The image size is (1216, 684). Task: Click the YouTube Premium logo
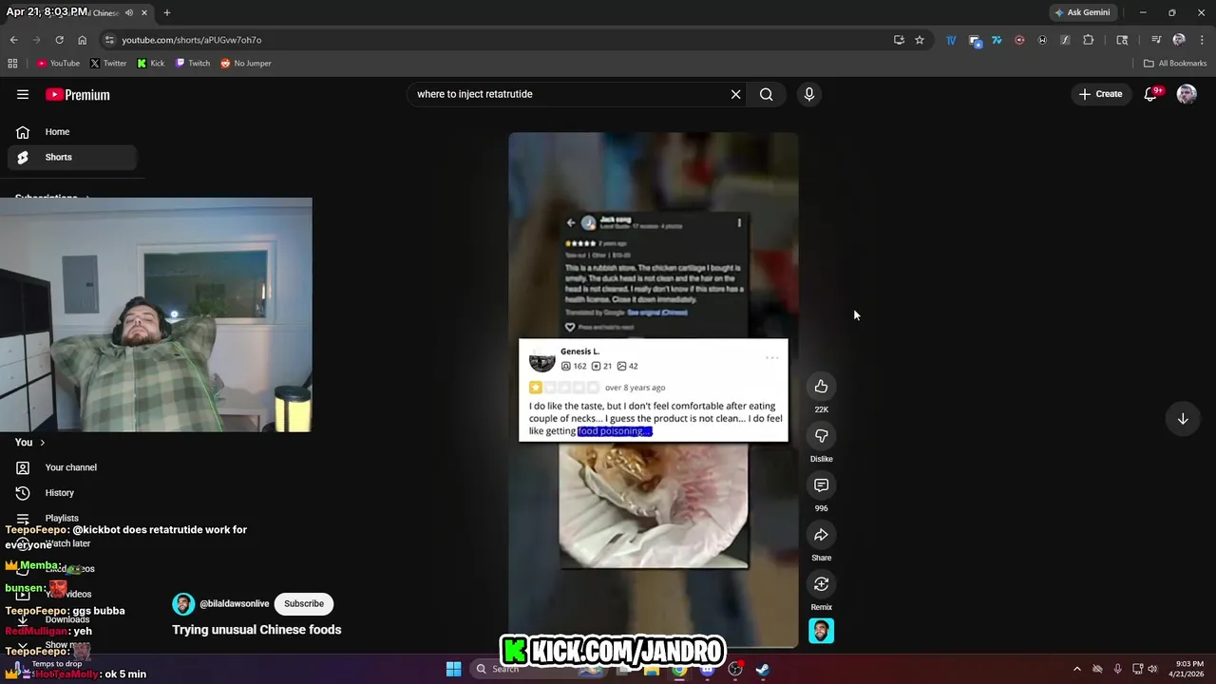click(78, 94)
